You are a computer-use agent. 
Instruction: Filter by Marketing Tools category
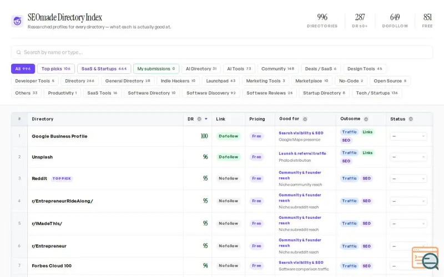point(266,81)
